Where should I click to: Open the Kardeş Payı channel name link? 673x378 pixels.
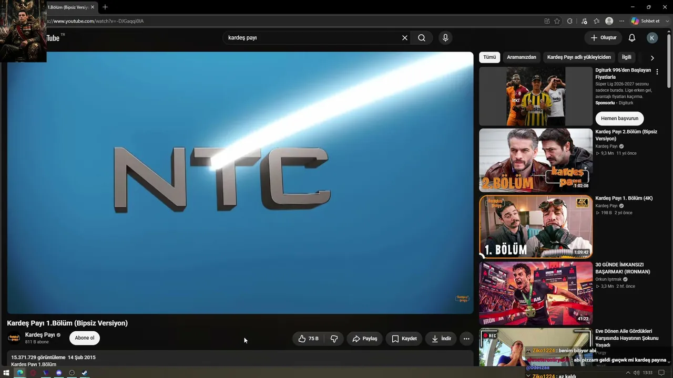[x=40, y=335]
